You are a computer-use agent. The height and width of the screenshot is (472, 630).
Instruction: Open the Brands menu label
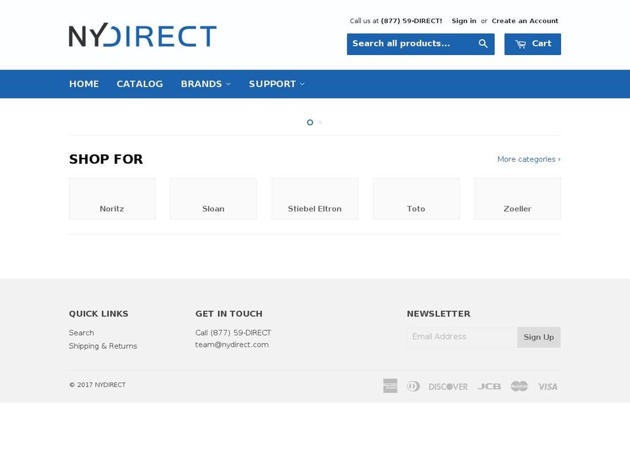click(x=201, y=84)
